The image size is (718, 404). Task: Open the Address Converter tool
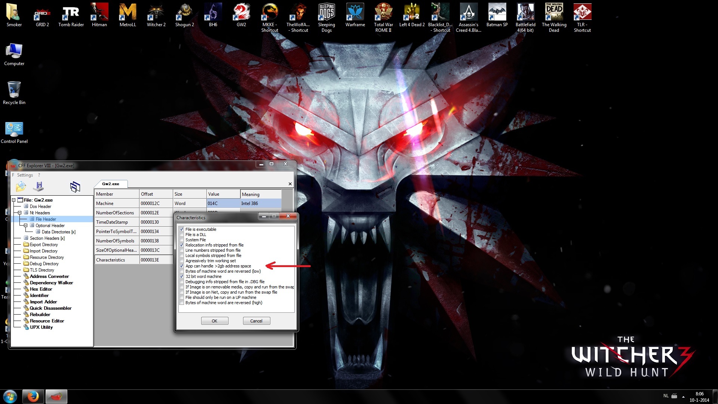pyautogui.click(x=49, y=276)
